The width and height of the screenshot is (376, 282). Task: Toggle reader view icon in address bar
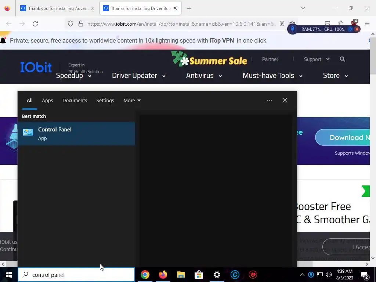[282, 23]
